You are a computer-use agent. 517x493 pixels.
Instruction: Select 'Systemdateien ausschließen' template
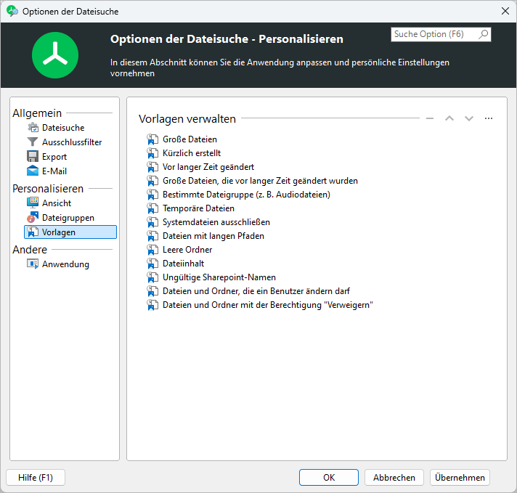click(x=216, y=222)
